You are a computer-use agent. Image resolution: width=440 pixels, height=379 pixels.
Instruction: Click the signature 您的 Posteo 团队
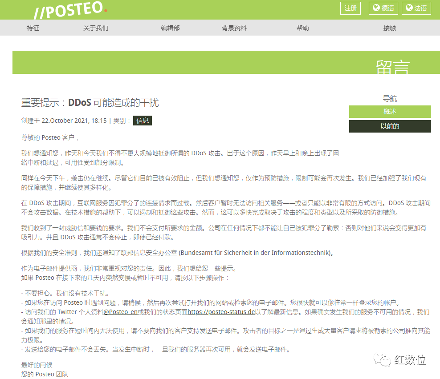45,374
